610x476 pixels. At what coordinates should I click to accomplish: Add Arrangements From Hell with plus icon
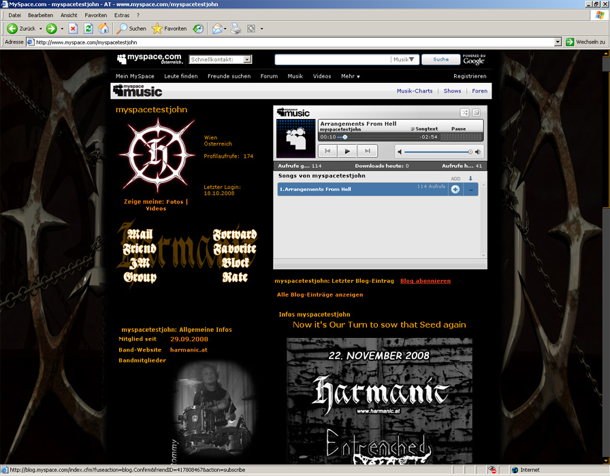455,189
